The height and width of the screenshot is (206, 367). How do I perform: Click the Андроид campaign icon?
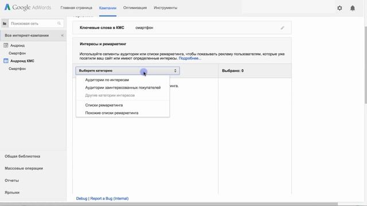[x=6, y=45]
